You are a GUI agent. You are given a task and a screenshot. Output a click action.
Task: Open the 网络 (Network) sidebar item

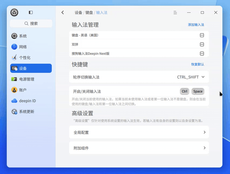[x=31, y=47]
